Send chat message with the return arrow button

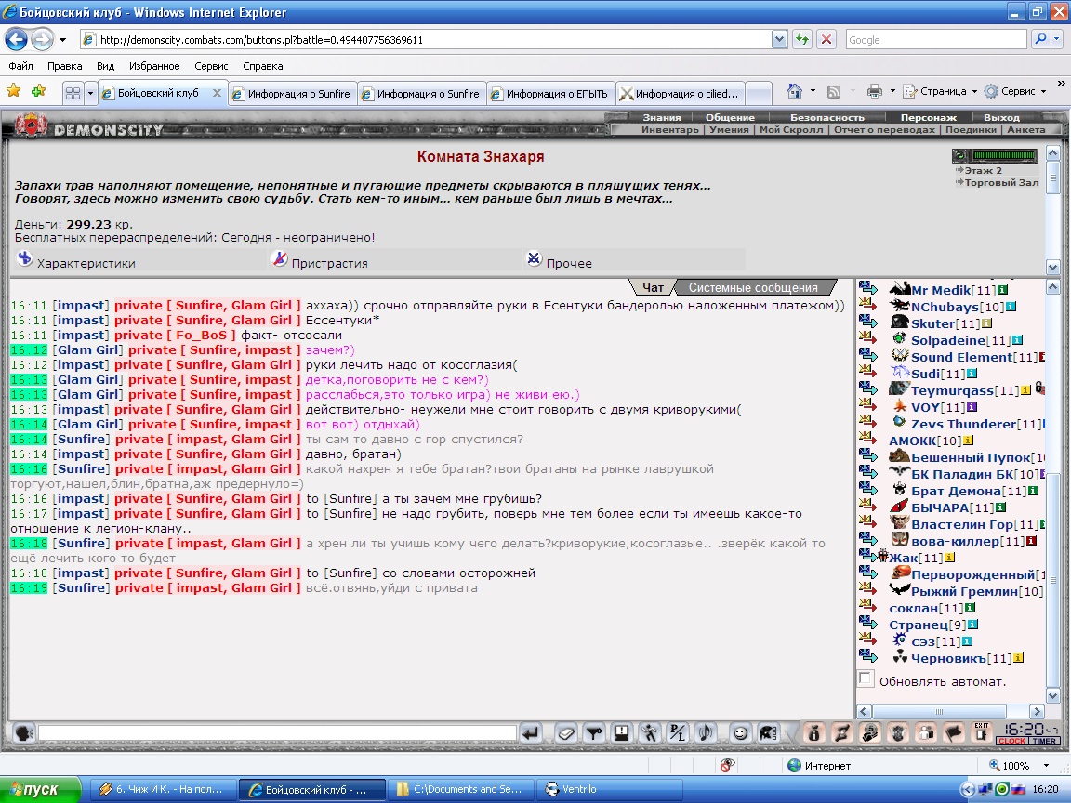pos(531,733)
